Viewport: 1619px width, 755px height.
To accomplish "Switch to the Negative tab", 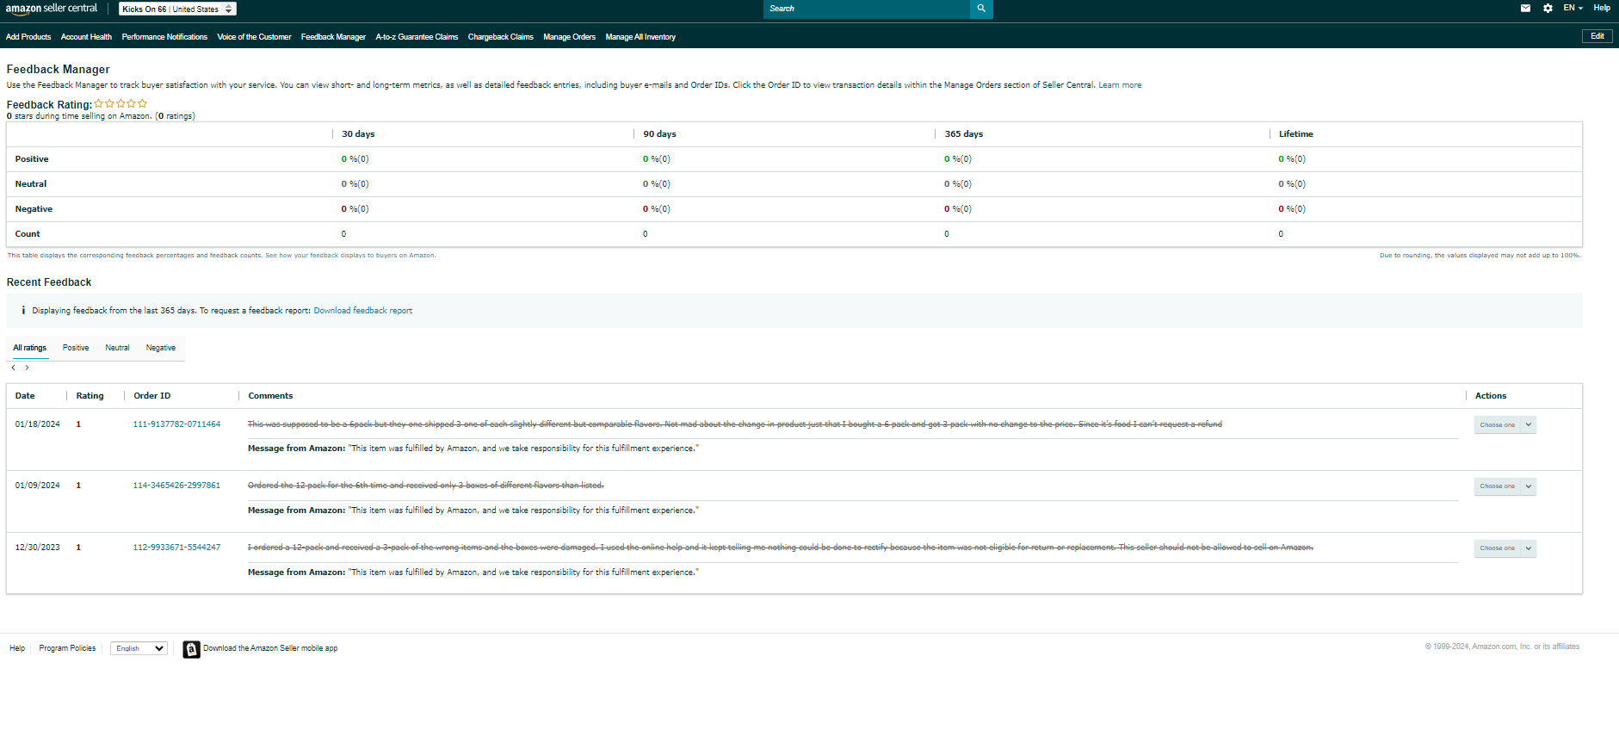I will tap(161, 348).
